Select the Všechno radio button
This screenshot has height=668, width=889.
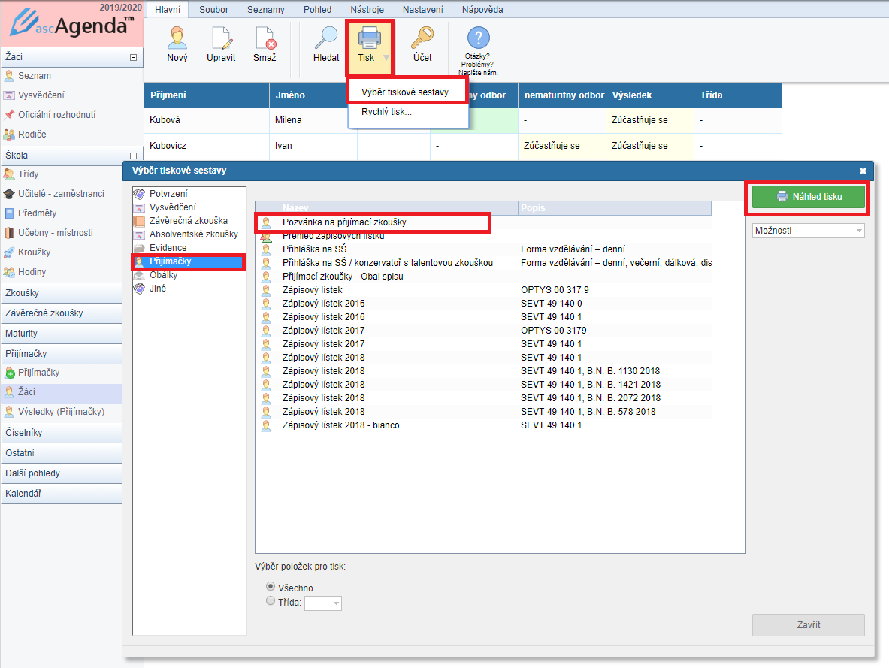(x=271, y=587)
